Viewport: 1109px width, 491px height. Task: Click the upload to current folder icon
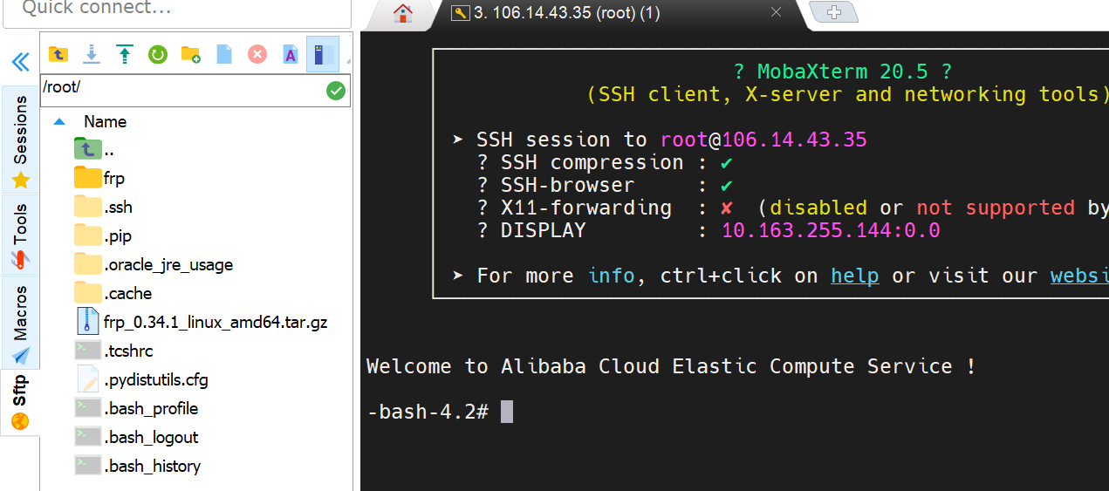[125, 54]
